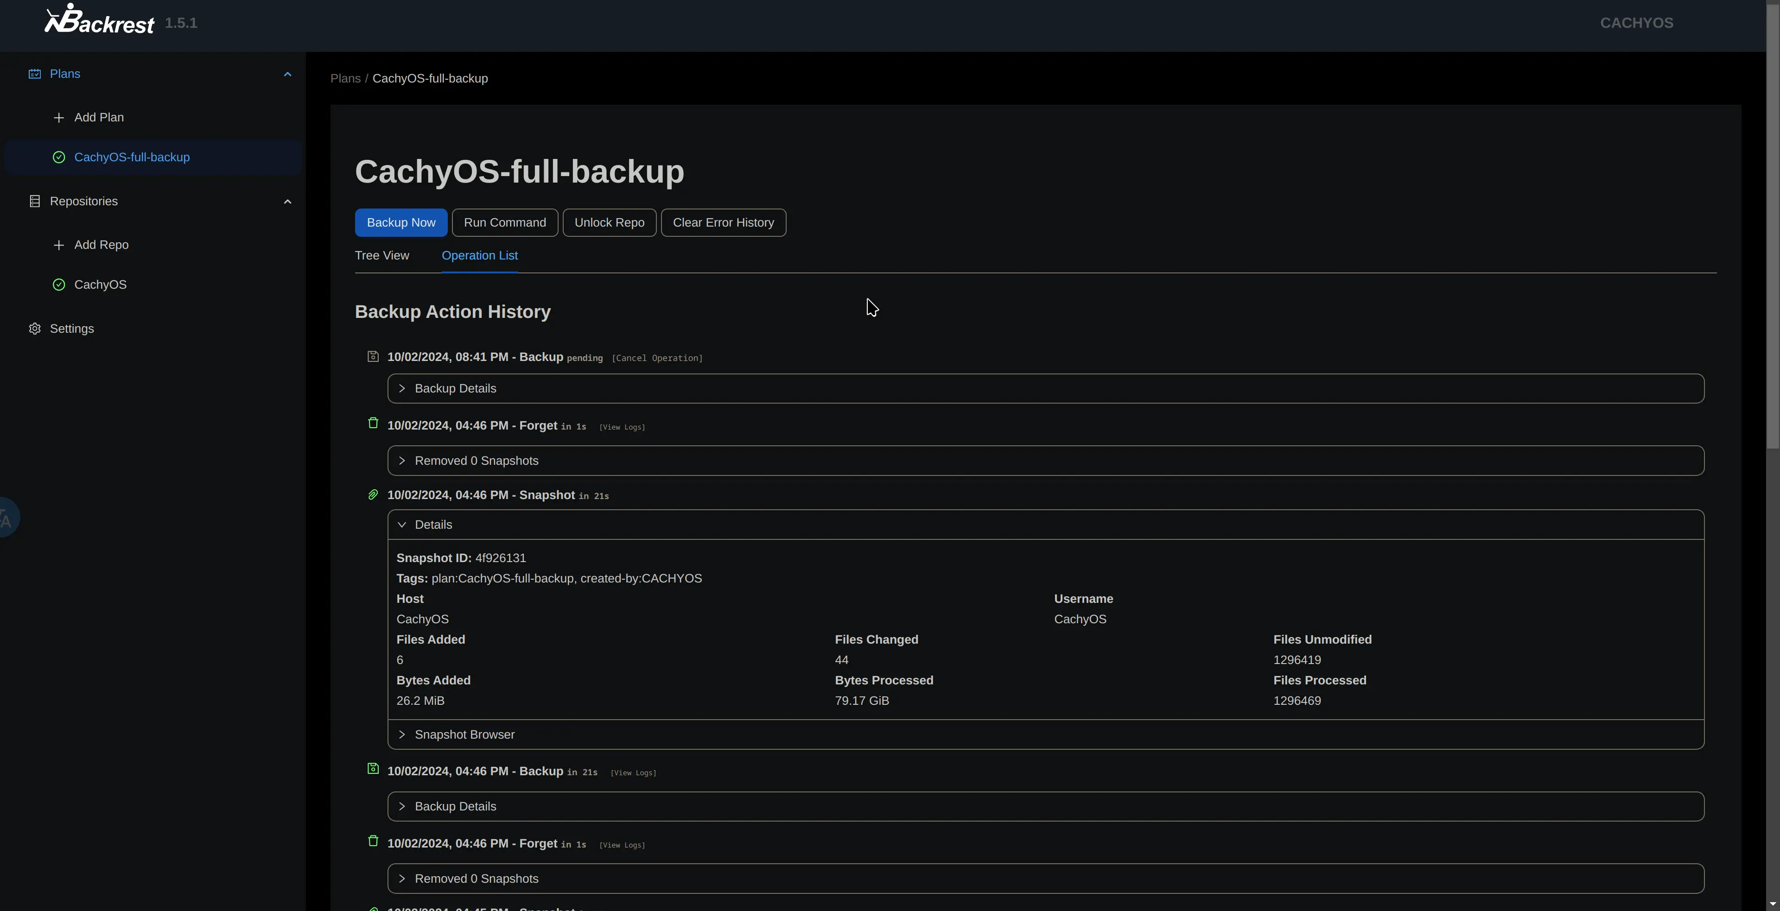Expand first Removed 0 Snapshots panel
The width and height of the screenshot is (1780, 911).
click(1045, 461)
